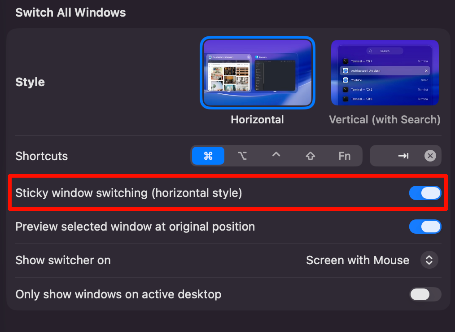Select the Command modifier key
Viewport: 455px width, 332px height.
click(208, 156)
